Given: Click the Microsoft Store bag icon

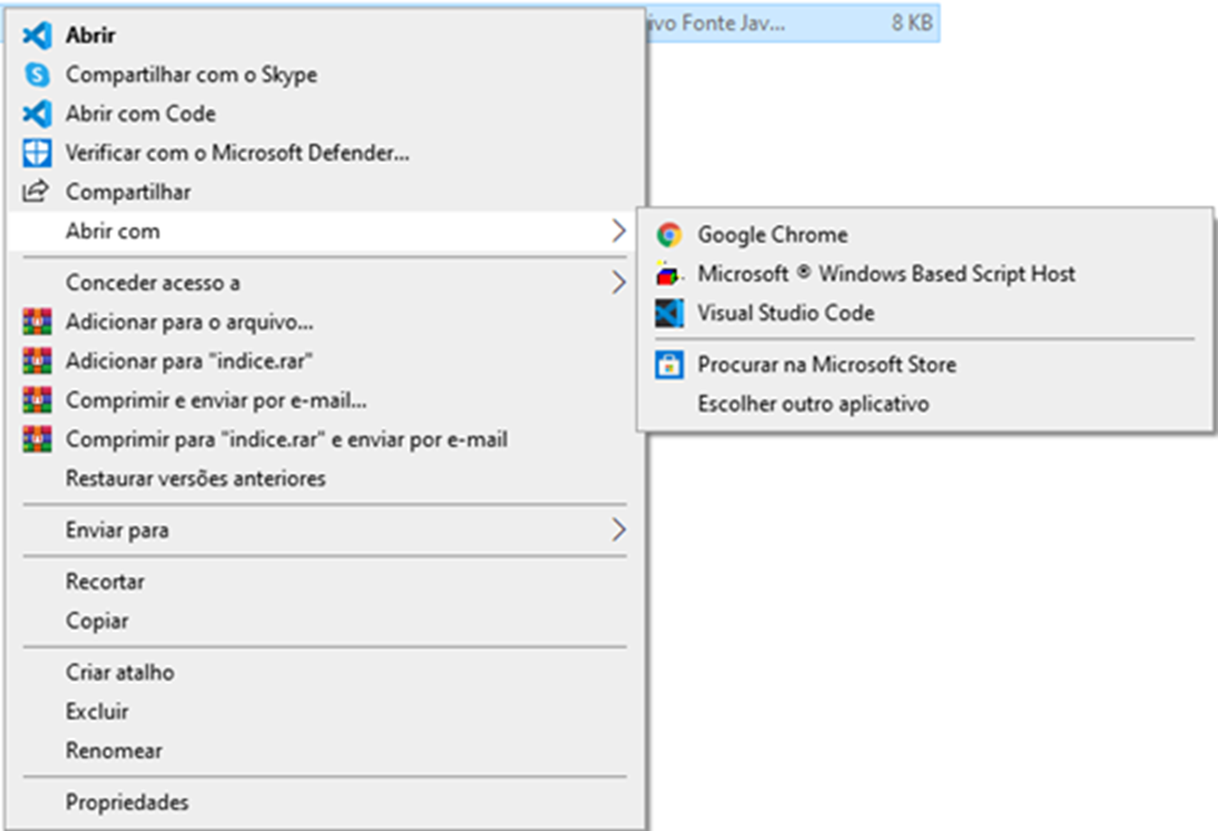Looking at the screenshot, I should [x=669, y=365].
